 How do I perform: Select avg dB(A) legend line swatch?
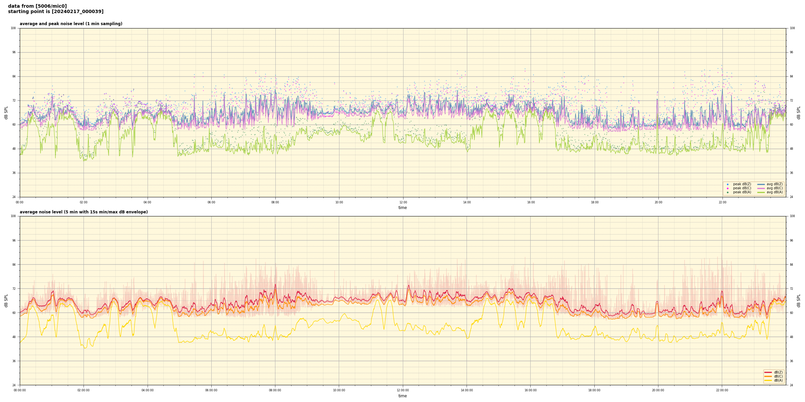point(761,192)
